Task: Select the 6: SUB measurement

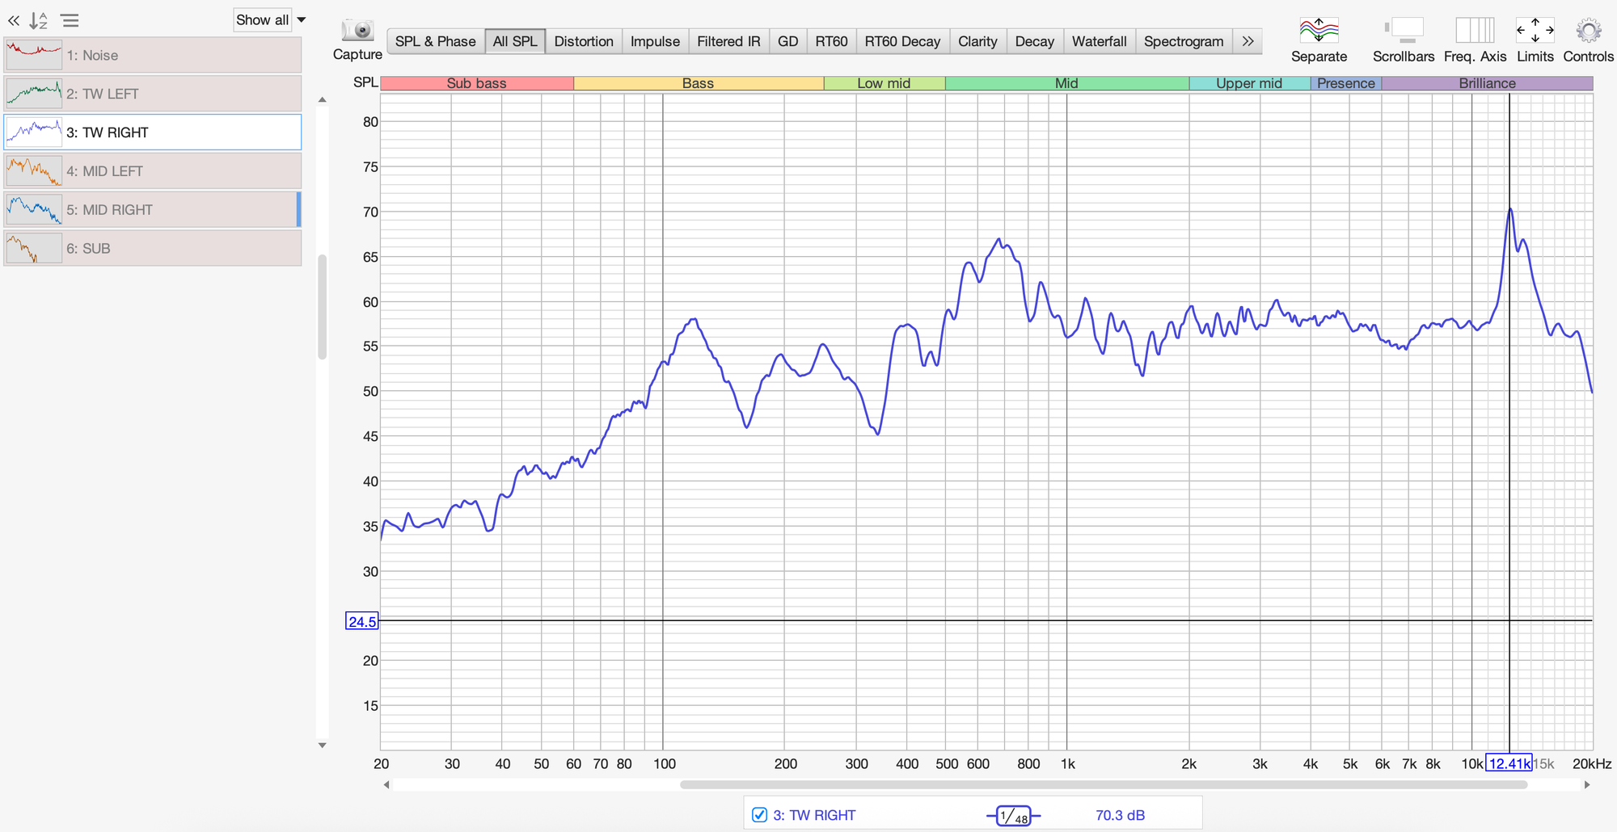Action: (x=153, y=249)
